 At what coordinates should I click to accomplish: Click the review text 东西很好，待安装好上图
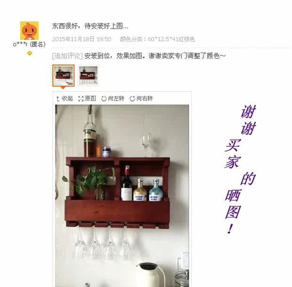click(90, 26)
